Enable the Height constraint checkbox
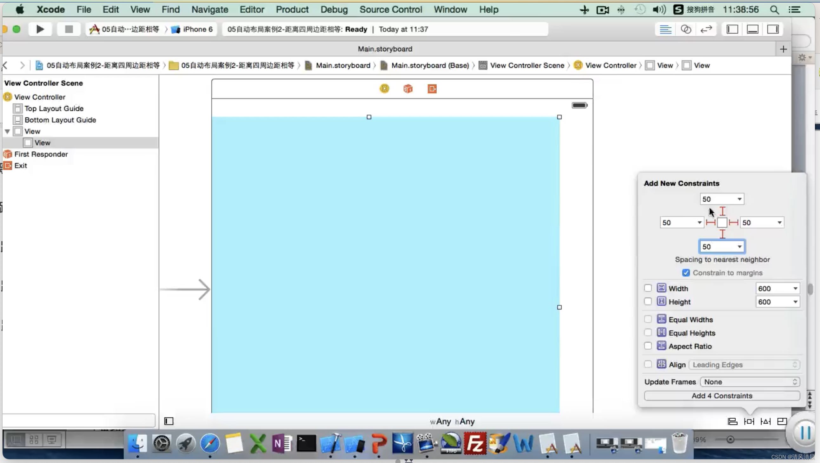 point(648,302)
